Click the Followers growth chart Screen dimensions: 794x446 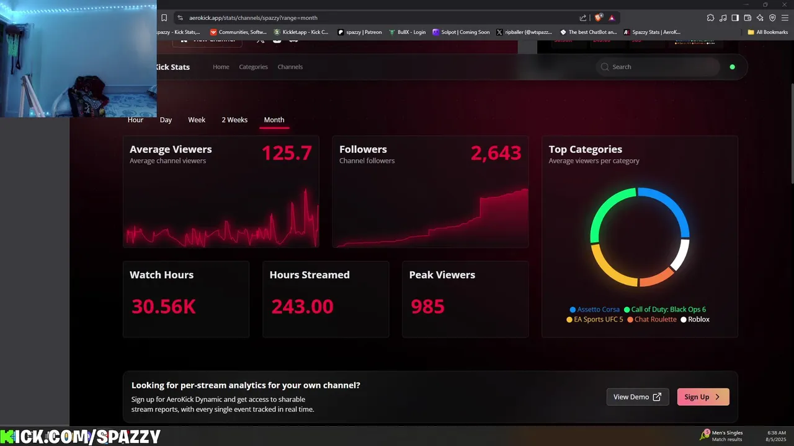pyautogui.click(x=430, y=217)
